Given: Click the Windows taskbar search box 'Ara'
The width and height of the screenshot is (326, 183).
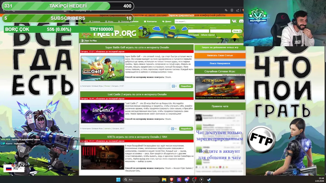Looking at the screenshot, I should point(141,180).
